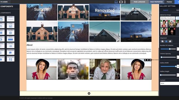Select the Button component
The height and width of the screenshot is (100, 179).
point(11,39)
